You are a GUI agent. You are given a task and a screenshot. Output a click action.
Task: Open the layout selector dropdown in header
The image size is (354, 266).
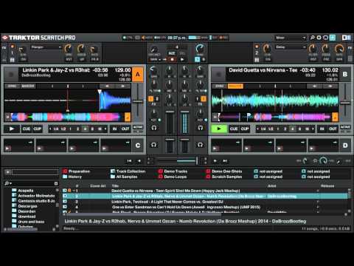point(291,38)
